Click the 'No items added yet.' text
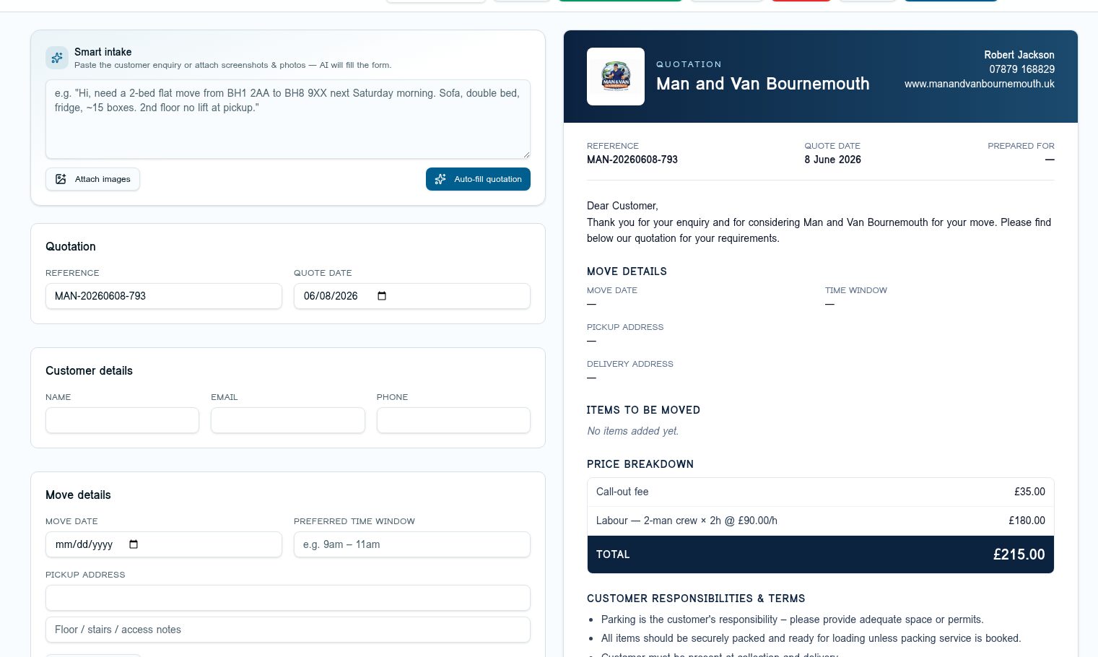1098x657 pixels. 633,431
